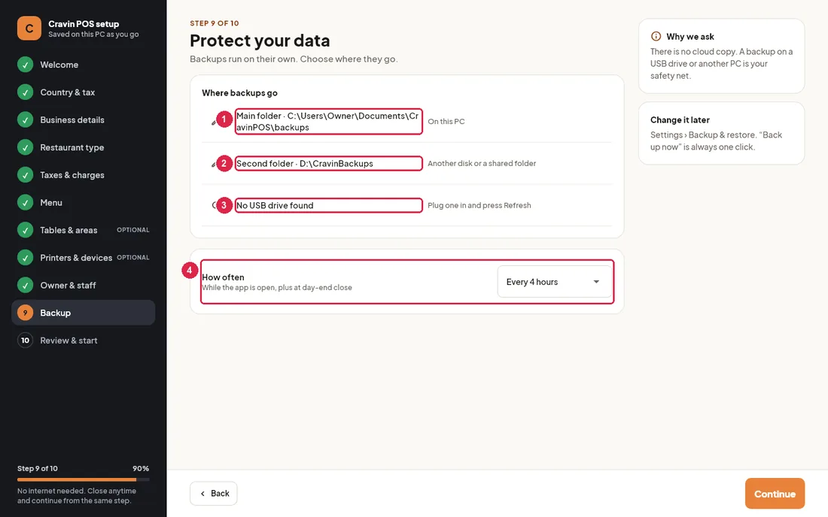
Task: Click Saved on this PC as you go
Action: (93, 35)
